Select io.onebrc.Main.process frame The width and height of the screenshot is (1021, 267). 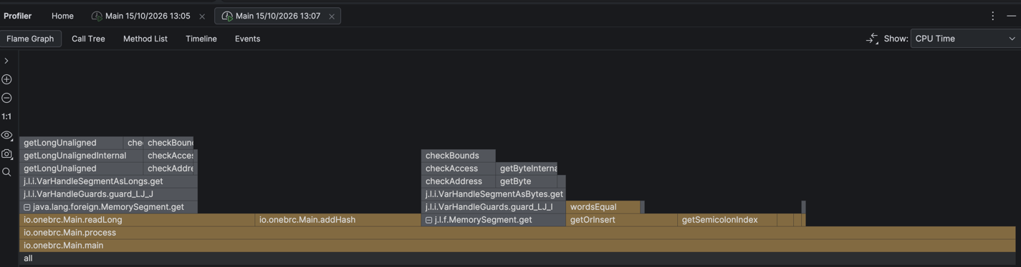[x=517, y=233]
